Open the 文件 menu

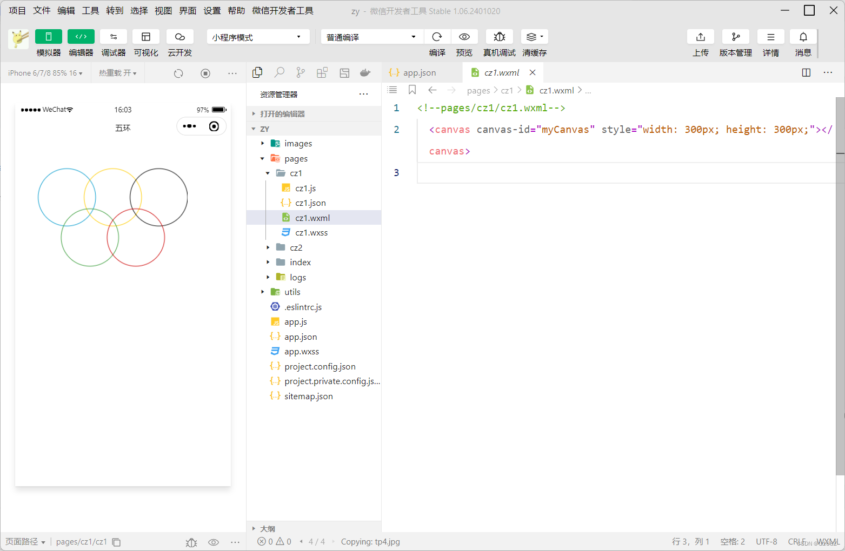tap(42, 11)
